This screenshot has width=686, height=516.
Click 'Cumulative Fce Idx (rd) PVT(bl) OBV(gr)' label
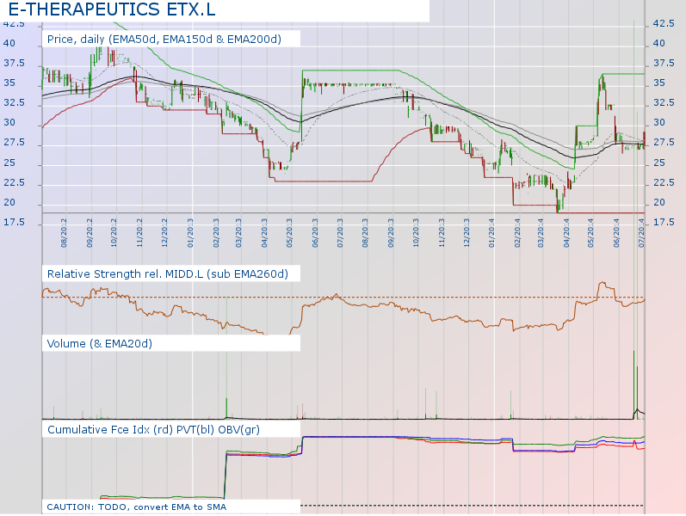click(x=153, y=430)
